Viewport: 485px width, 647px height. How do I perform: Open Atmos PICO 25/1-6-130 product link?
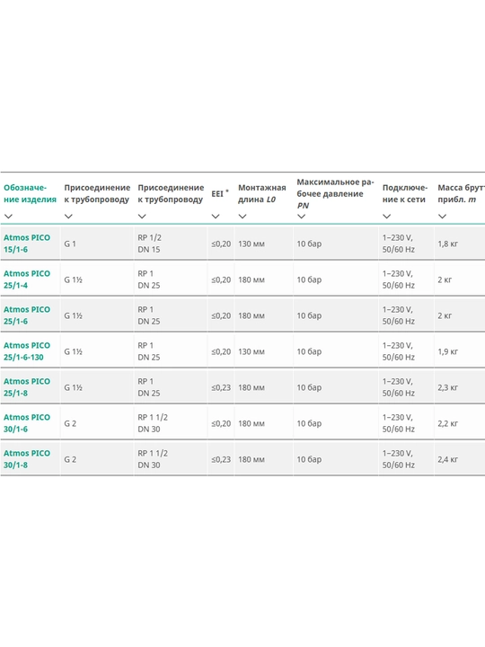(x=27, y=351)
